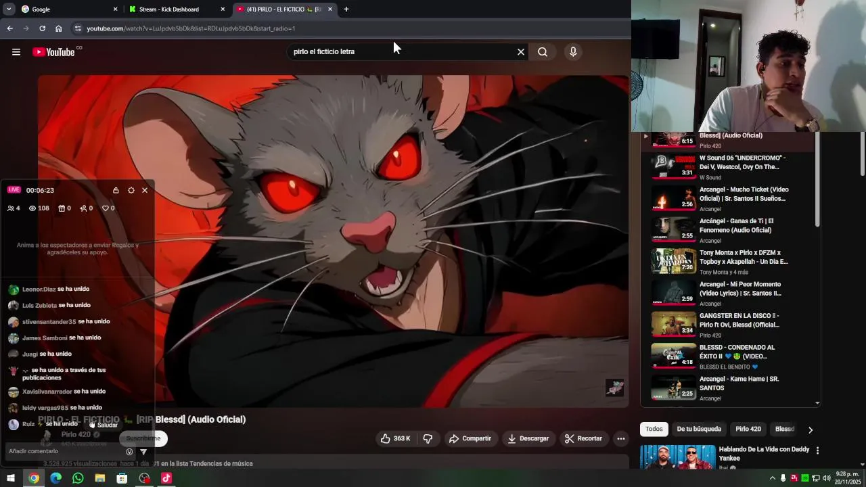Viewport: 866px width, 487px height.
Task: Click Leonor.Diaz username in live chat
Action: (39, 289)
